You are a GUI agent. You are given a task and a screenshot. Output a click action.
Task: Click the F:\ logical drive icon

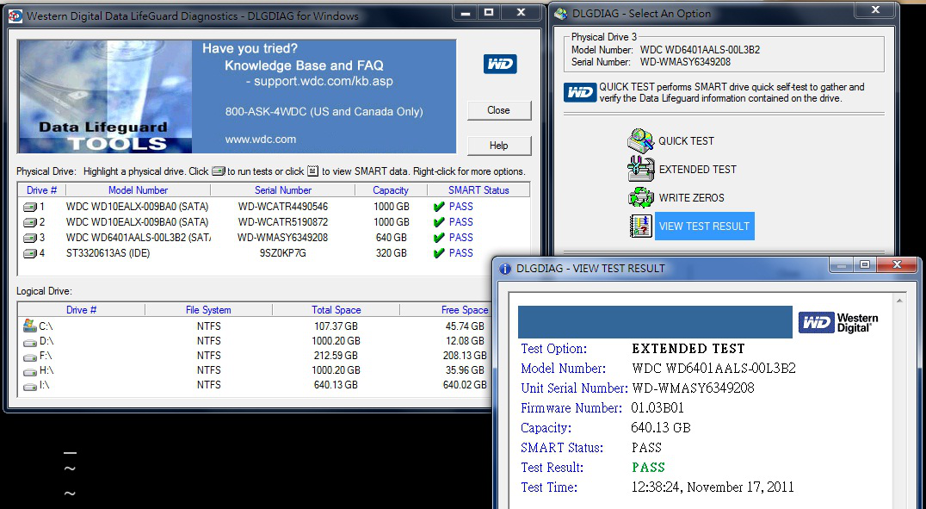[29, 357]
